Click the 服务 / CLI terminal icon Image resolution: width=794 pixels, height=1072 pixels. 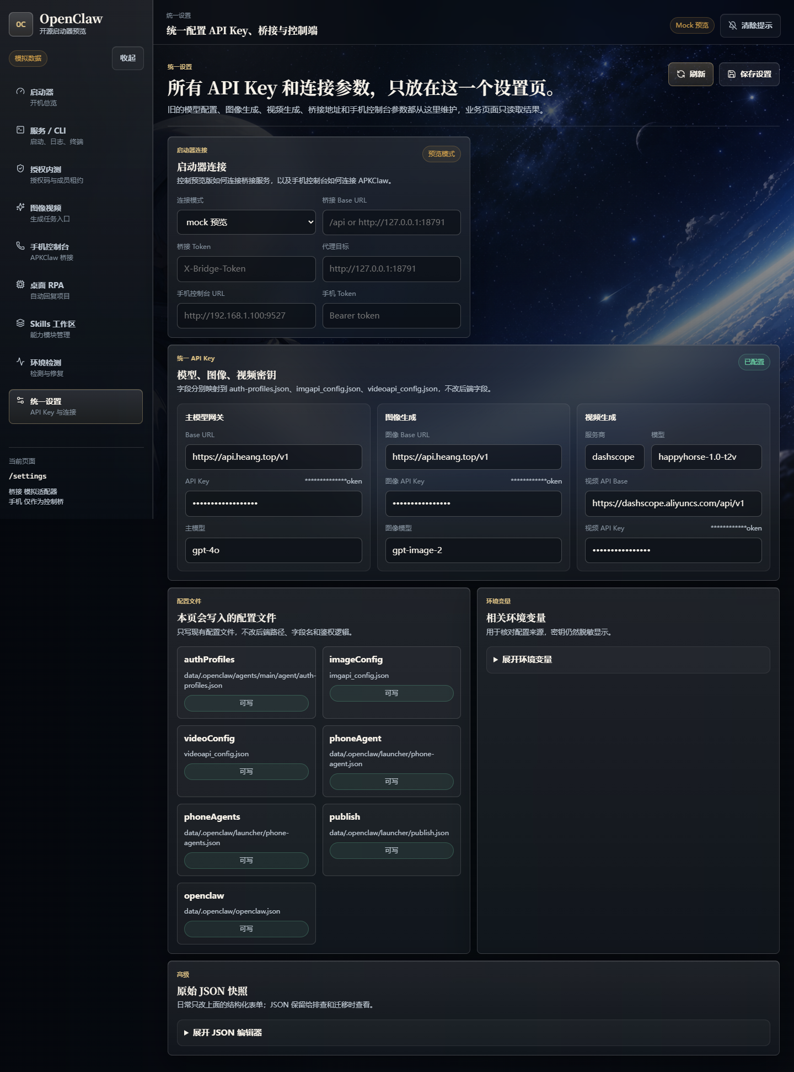click(20, 130)
